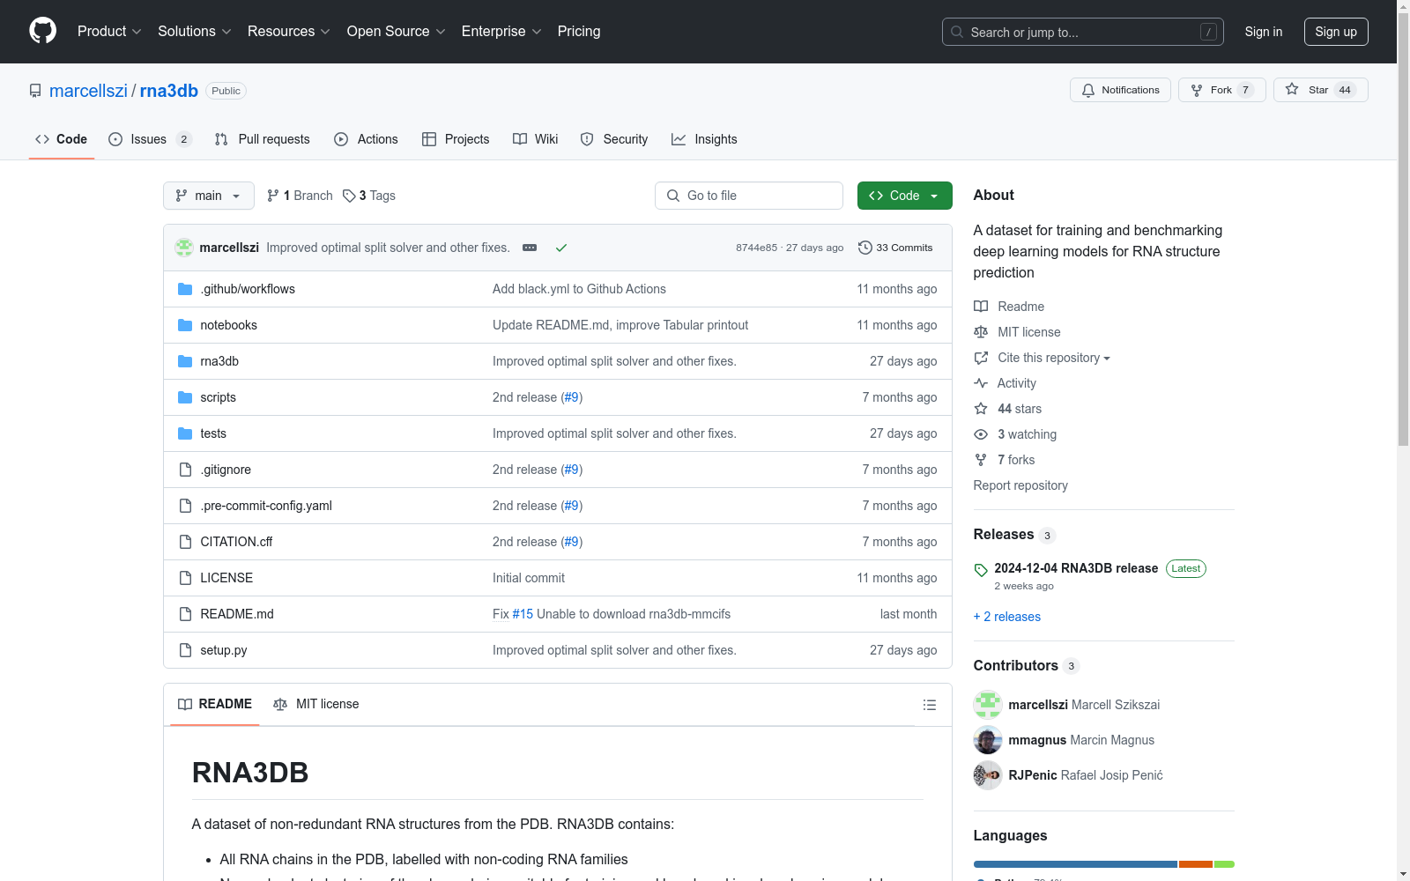Screen dimensions: 1410x881
Task: Click the release tag icon
Action: coord(981,570)
